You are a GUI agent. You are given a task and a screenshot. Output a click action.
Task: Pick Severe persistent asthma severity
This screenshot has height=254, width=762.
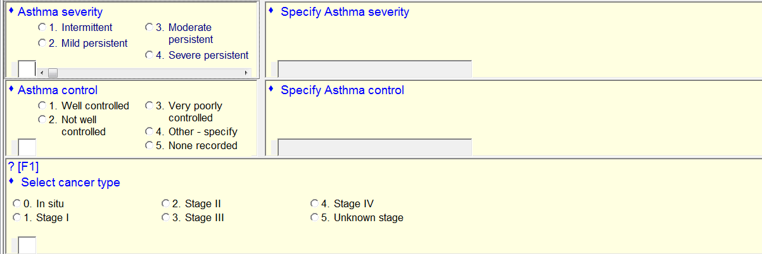[x=149, y=55]
